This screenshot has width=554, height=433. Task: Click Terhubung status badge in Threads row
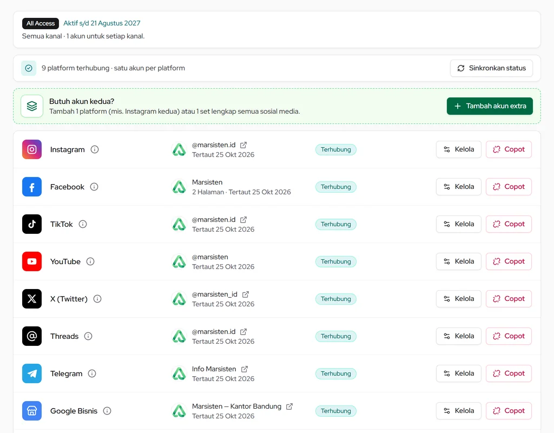[x=335, y=336]
